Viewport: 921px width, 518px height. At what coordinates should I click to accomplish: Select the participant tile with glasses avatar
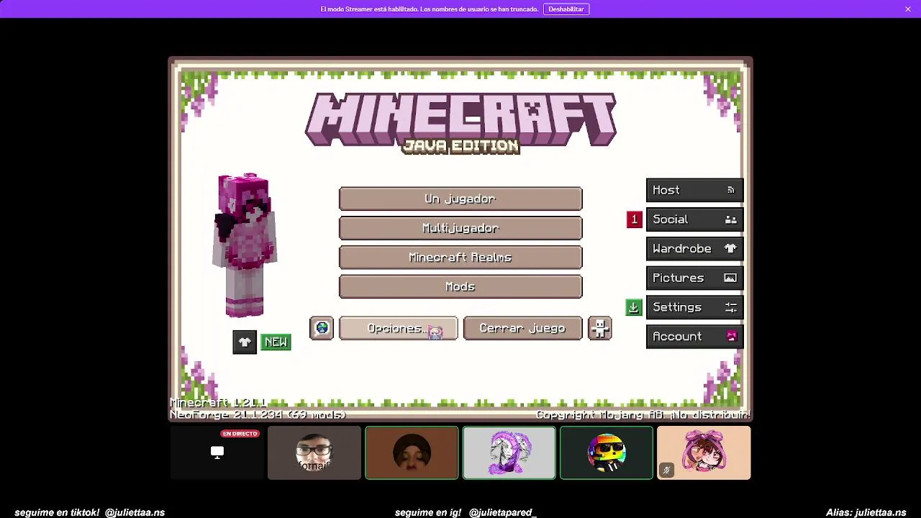pyautogui.click(x=314, y=453)
